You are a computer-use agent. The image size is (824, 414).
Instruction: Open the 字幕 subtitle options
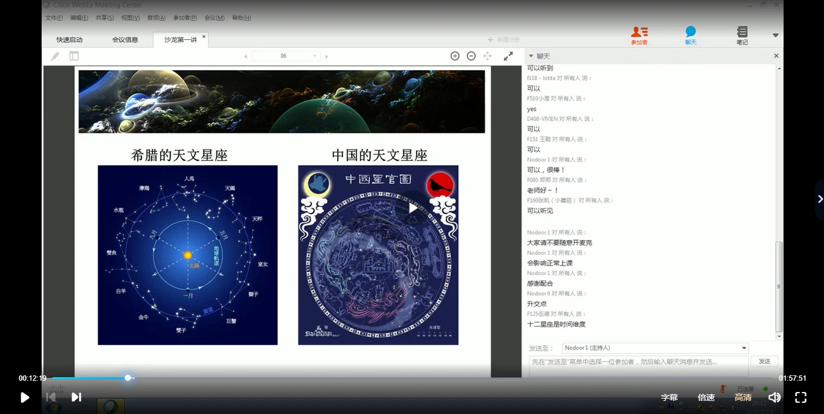669,397
